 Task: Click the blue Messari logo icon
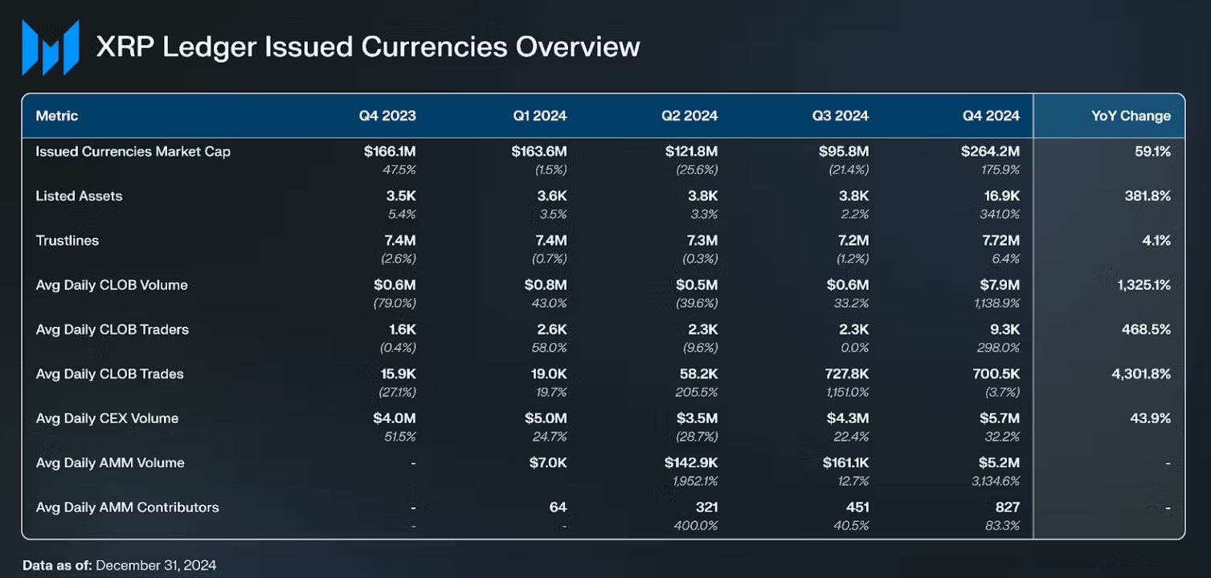point(51,47)
